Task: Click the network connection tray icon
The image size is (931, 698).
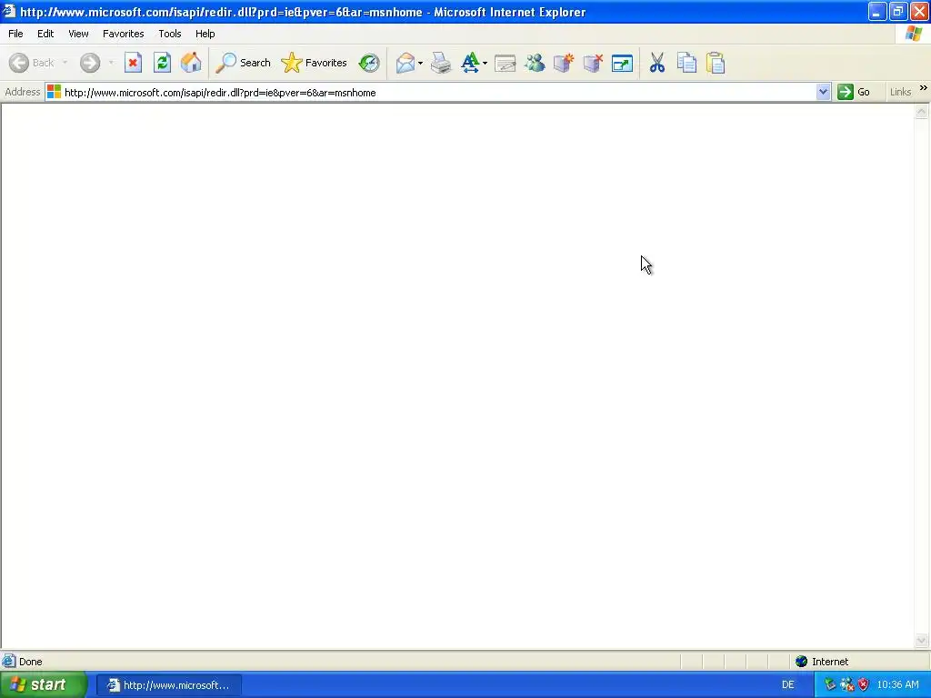Action: (x=830, y=685)
